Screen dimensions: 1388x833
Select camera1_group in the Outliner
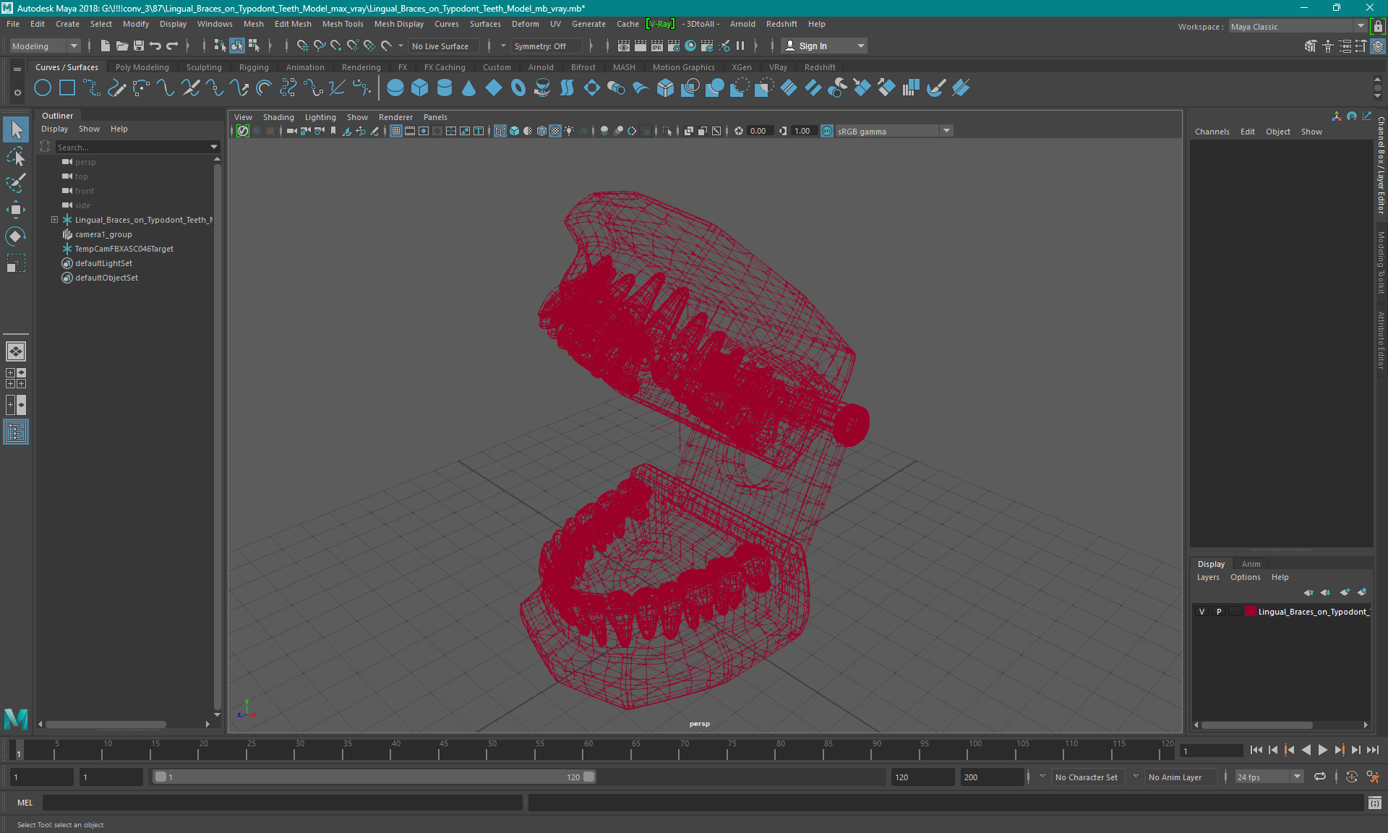point(103,234)
